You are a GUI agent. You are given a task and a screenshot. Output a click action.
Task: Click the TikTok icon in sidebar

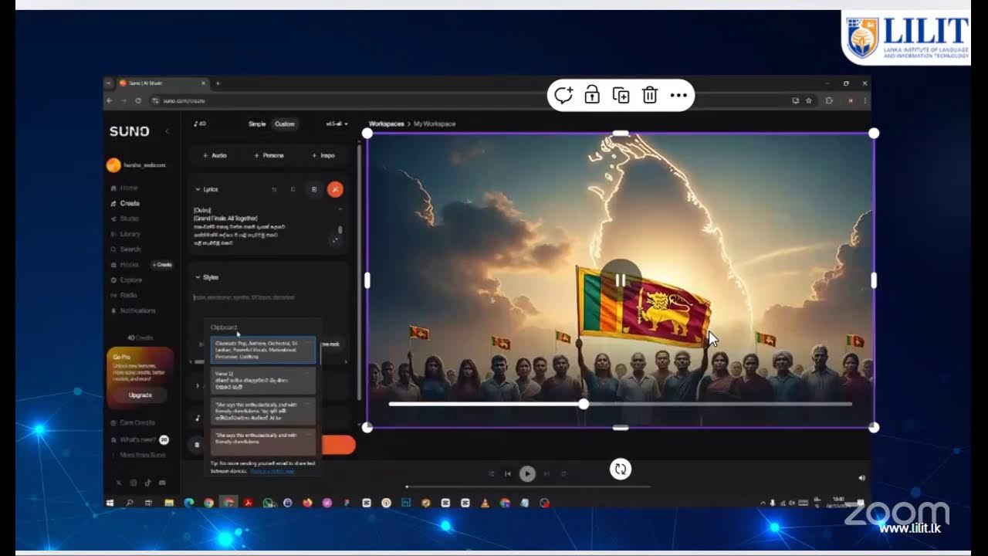(148, 483)
